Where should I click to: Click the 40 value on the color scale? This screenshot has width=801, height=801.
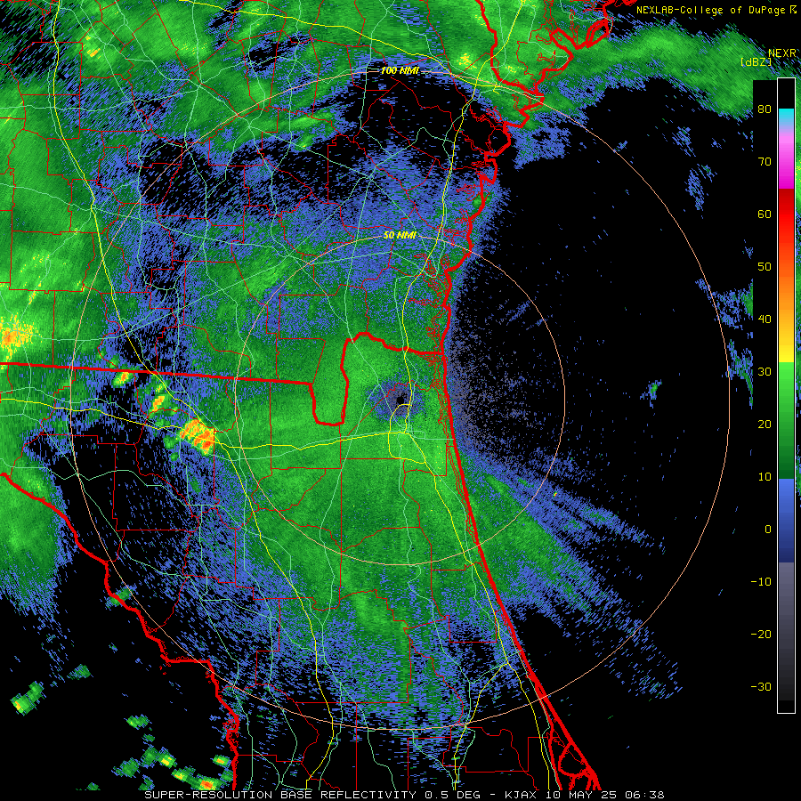pyautogui.click(x=765, y=320)
